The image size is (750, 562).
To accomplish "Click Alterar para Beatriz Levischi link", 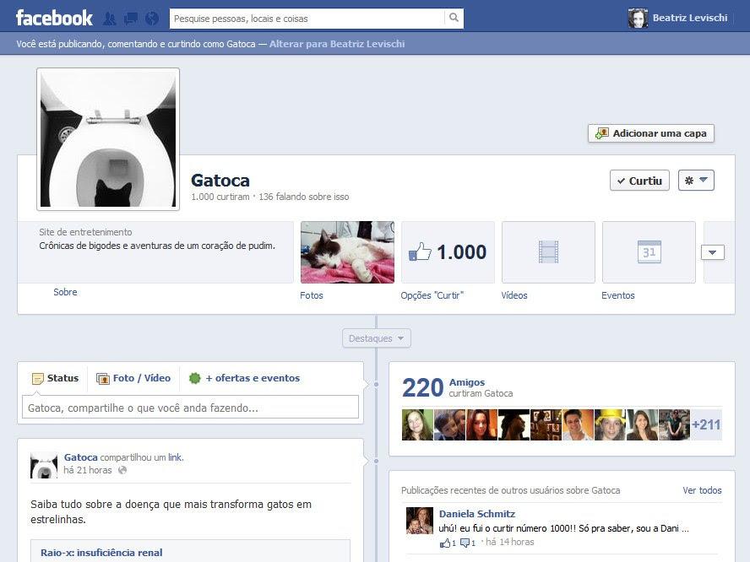I will coord(337,44).
